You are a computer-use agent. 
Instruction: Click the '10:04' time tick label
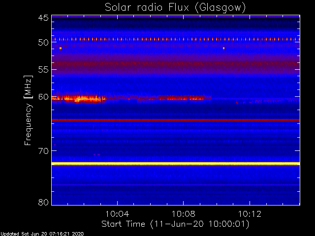coord(117,214)
